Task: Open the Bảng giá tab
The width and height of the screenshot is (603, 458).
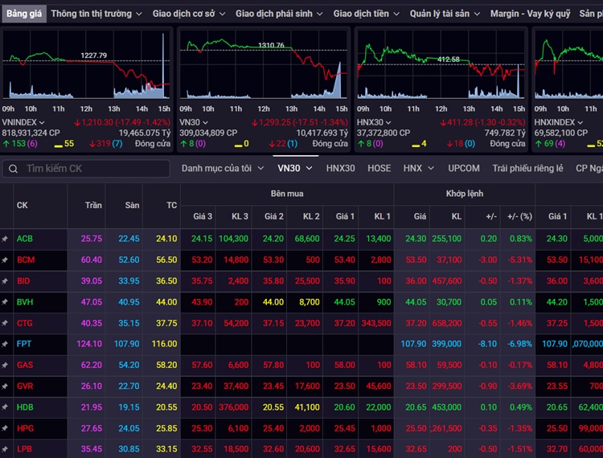Action: click(x=24, y=14)
